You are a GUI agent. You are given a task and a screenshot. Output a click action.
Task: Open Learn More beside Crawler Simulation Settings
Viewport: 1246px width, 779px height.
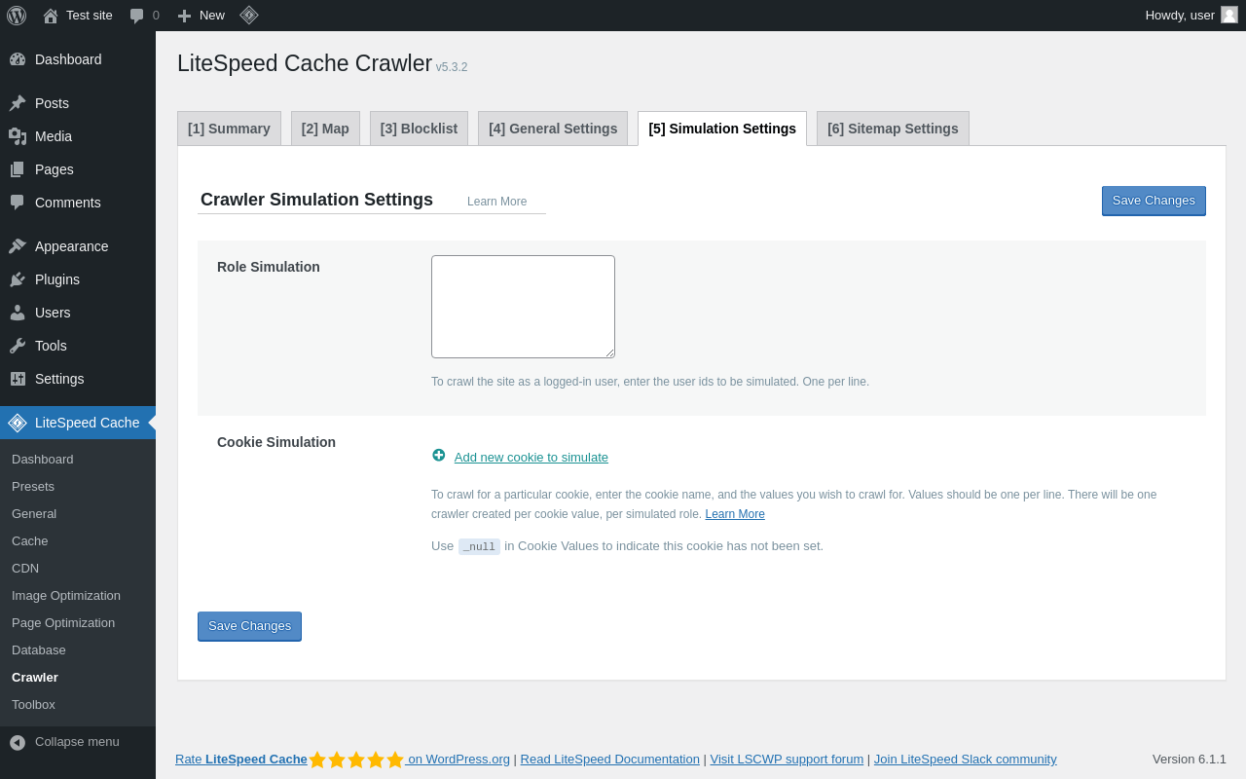pos(496,202)
